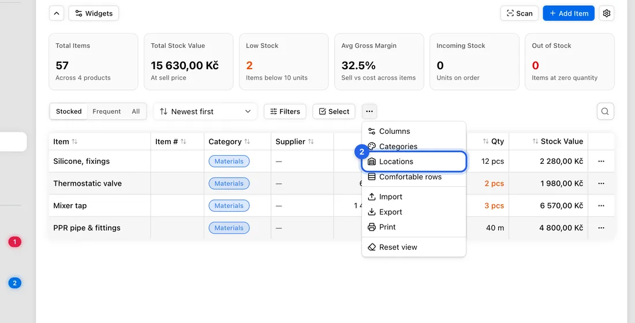The width and height of the screenshot is (635, 323).
Task: Click the blue sidebar badge showing 2
Action: [x=14, y=283]
